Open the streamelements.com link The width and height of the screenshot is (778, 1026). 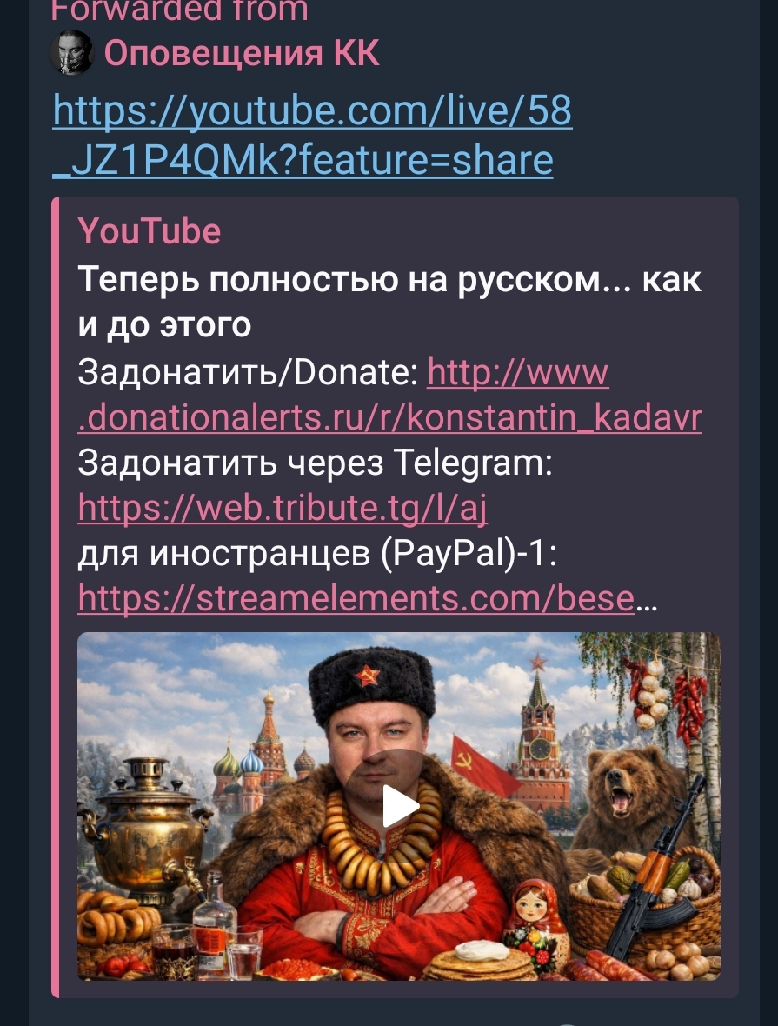tap(356, 598)
